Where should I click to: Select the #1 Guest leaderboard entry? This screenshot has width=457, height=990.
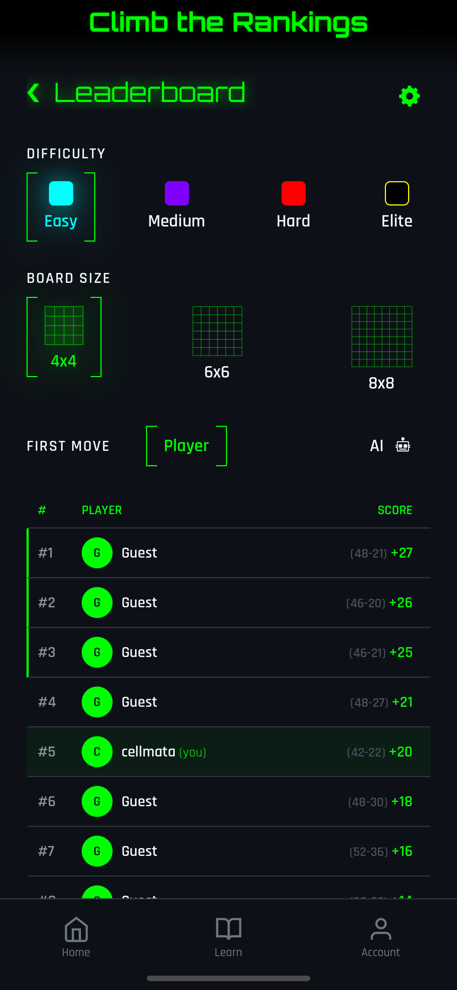(x=229, y=553)
